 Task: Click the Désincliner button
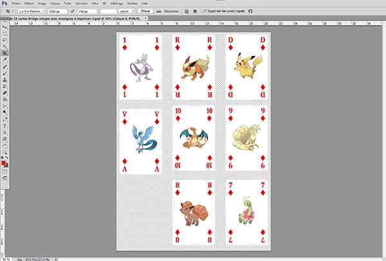point(171,12)
